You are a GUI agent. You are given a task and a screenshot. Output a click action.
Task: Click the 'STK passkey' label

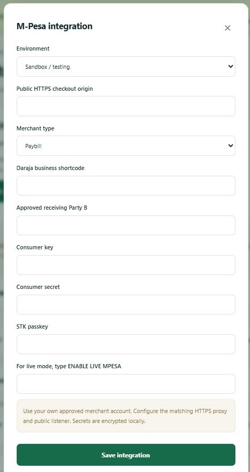tap(32, 326)
